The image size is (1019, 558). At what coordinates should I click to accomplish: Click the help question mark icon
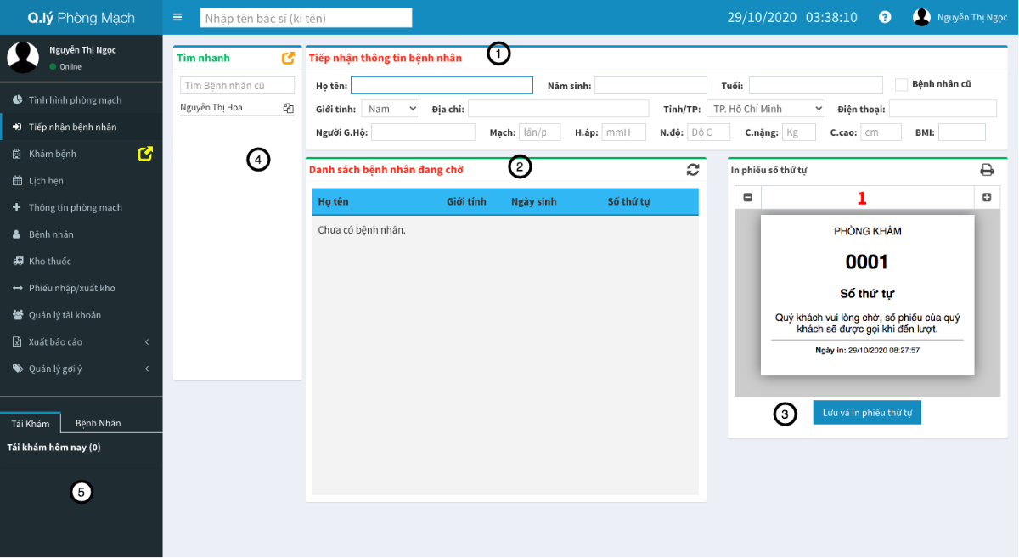pos(885,16)
